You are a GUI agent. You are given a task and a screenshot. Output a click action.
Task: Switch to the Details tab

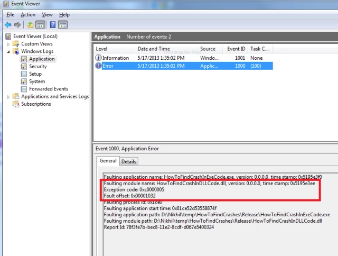click(129, 161)
